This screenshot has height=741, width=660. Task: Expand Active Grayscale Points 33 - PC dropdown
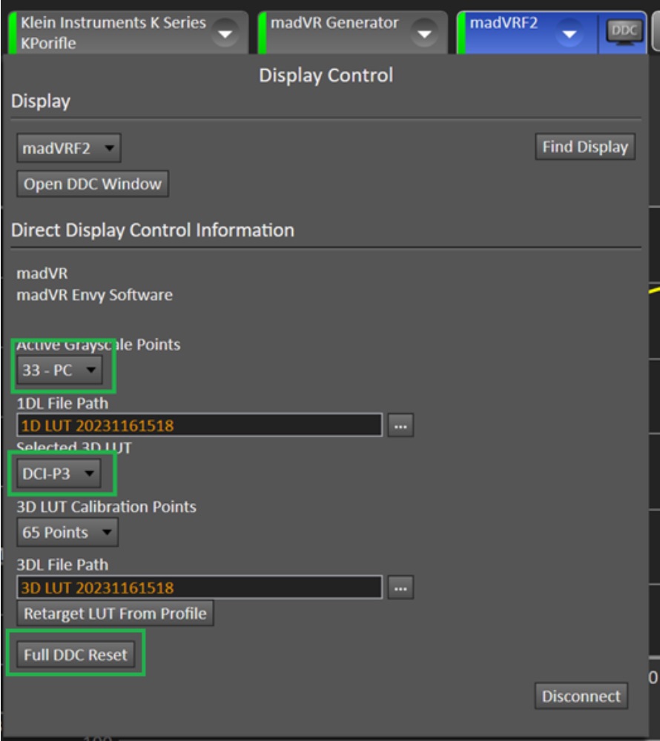point(59,370)
